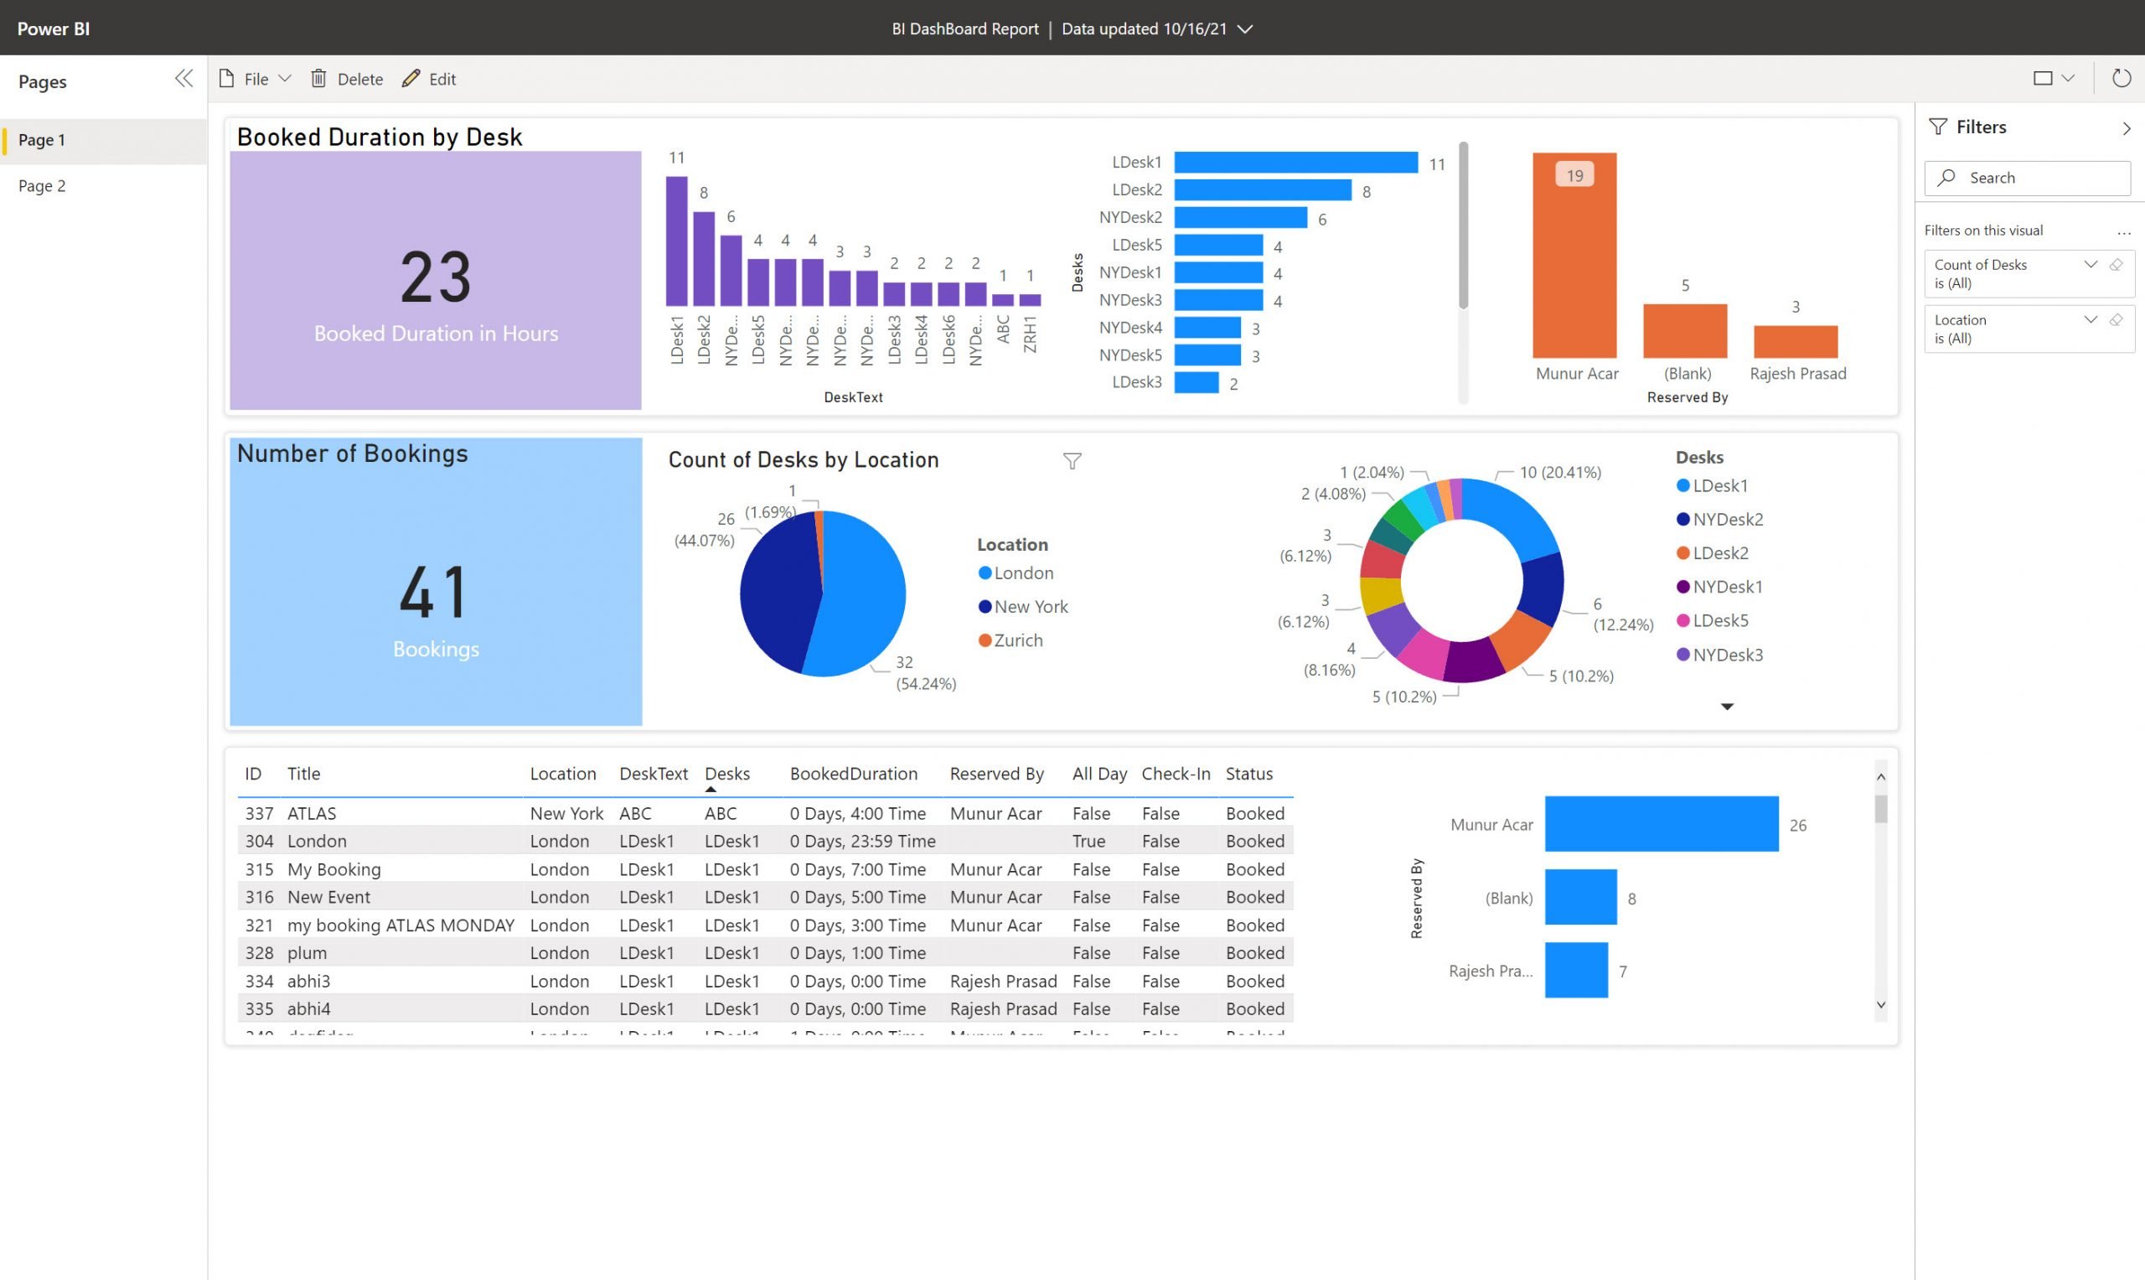Click the filter icon on Count of Desks chart

pos(1073,459)
